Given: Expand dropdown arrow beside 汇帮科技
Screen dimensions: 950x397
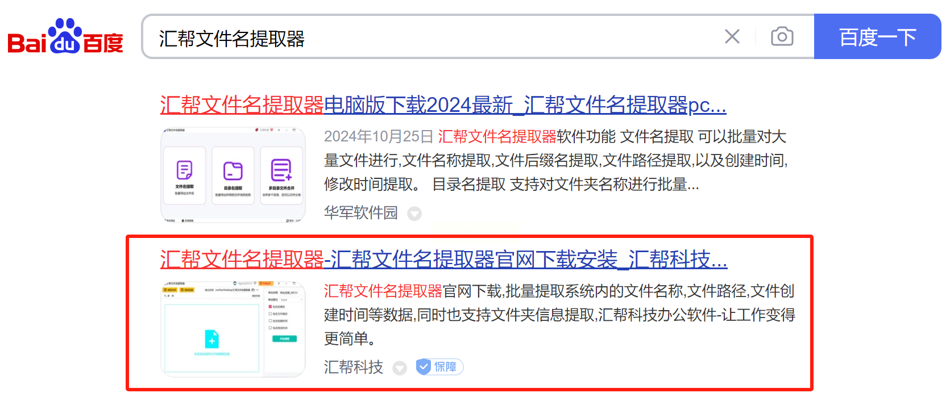Looking at the screenshot, I should click(x=400, y=368).
